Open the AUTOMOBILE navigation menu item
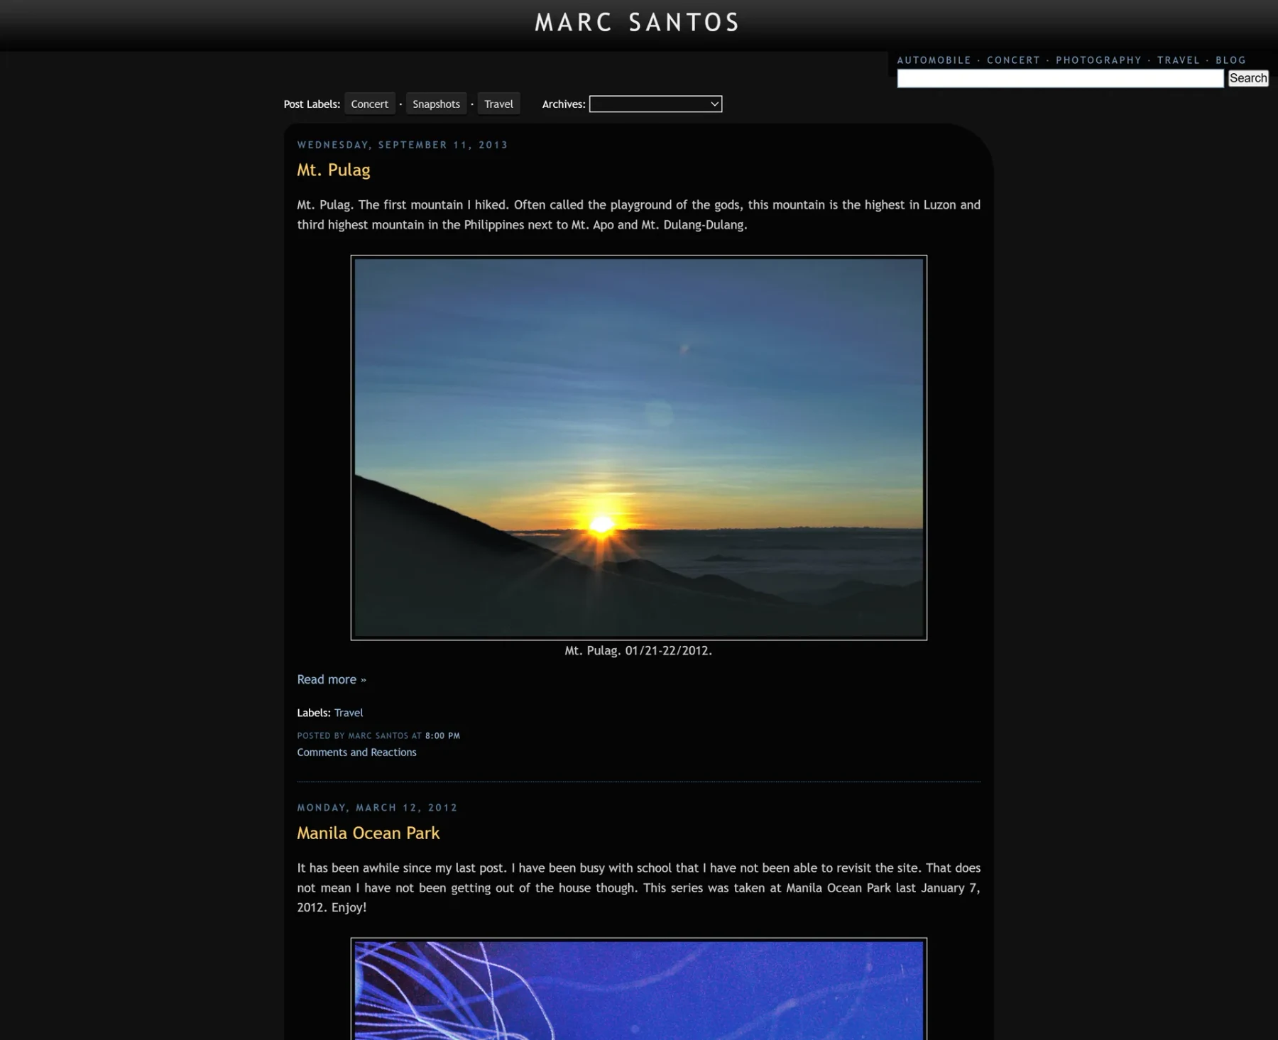Viewport: 1278px width, 1040px height. point(934,60)
